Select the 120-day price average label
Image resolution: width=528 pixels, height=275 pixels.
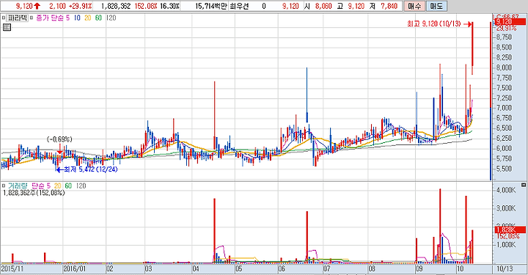click(111, 18)
